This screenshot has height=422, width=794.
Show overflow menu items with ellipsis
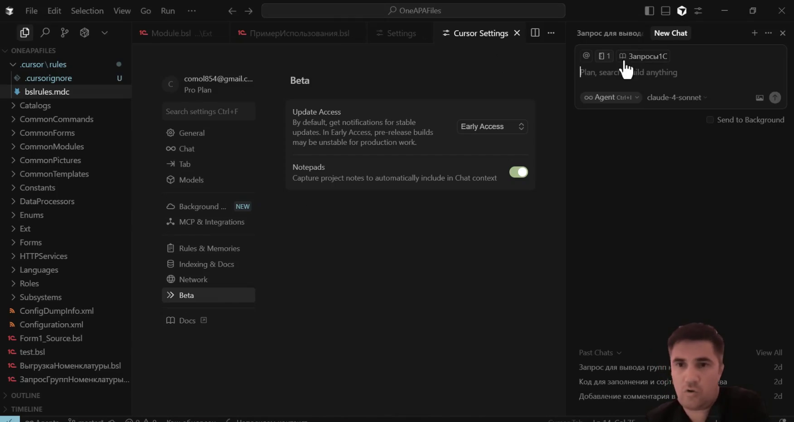pos(192,11)
